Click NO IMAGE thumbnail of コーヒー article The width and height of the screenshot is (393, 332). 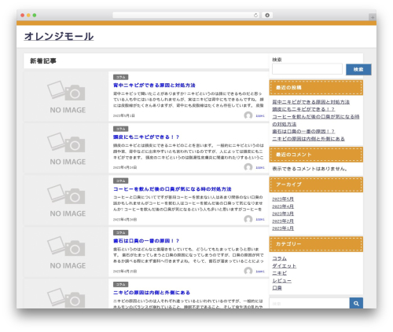coord(66,200)
